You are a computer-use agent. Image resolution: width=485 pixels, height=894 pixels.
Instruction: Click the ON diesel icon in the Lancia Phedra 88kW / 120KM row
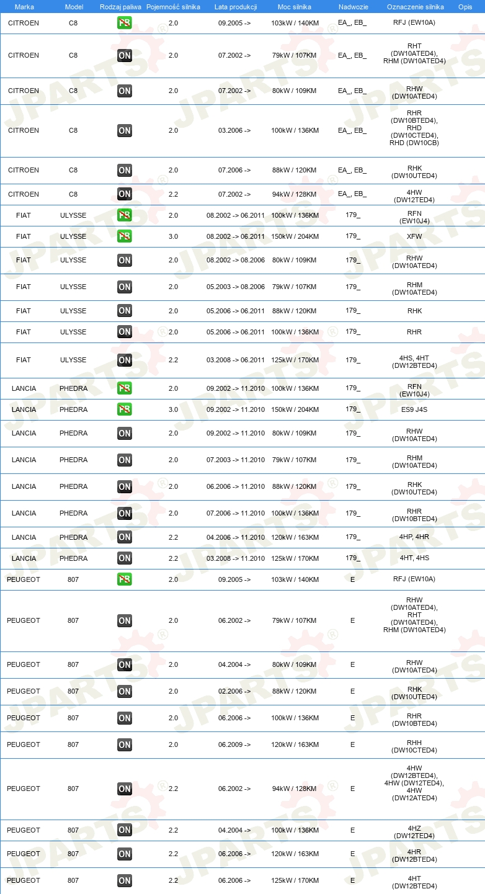pyautogui.click(x=125, y=486)
